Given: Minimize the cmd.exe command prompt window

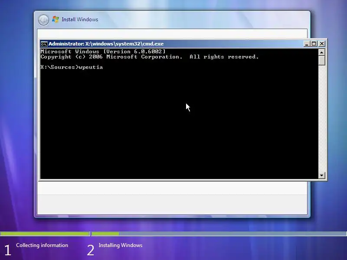Looking at the screenshot, I should click(x=307, y=44).
